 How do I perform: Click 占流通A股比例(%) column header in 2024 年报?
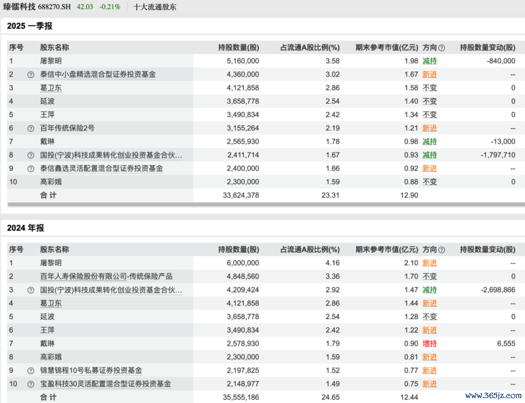point(310,249)
